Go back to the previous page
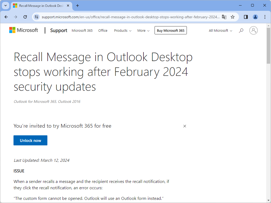This screenshot has width=271, height=203. point(6,17)
